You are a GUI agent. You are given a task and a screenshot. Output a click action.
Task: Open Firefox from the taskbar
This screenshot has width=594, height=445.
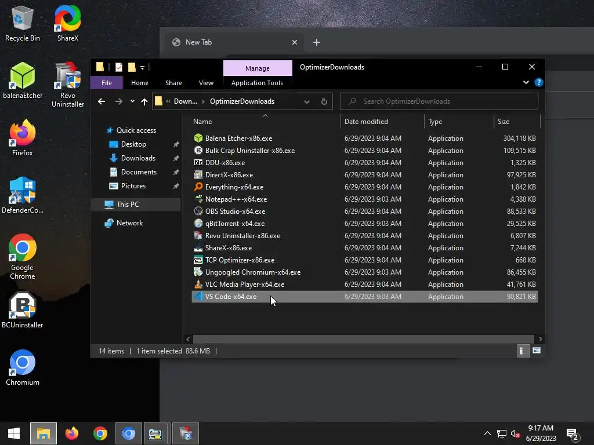[x=71, y=433]
